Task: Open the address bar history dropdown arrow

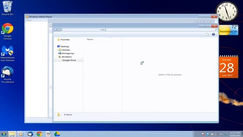Action: coord(101,30)
